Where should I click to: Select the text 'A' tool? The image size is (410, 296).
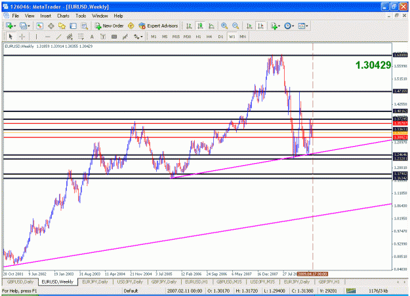[92, 37]
